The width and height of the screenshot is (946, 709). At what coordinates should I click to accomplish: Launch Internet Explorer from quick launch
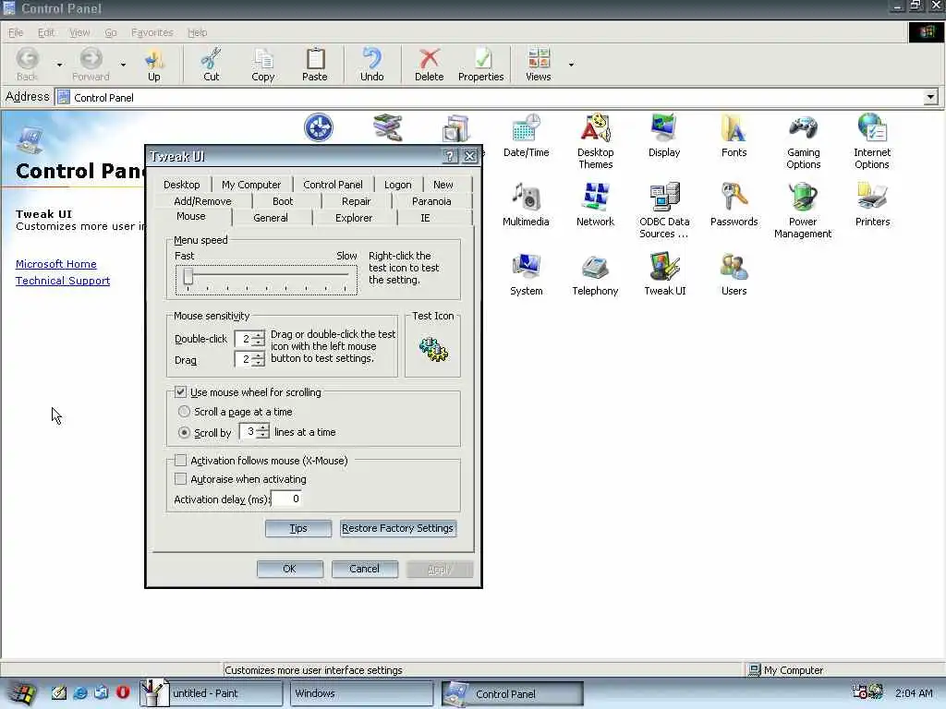click(79, 692)
